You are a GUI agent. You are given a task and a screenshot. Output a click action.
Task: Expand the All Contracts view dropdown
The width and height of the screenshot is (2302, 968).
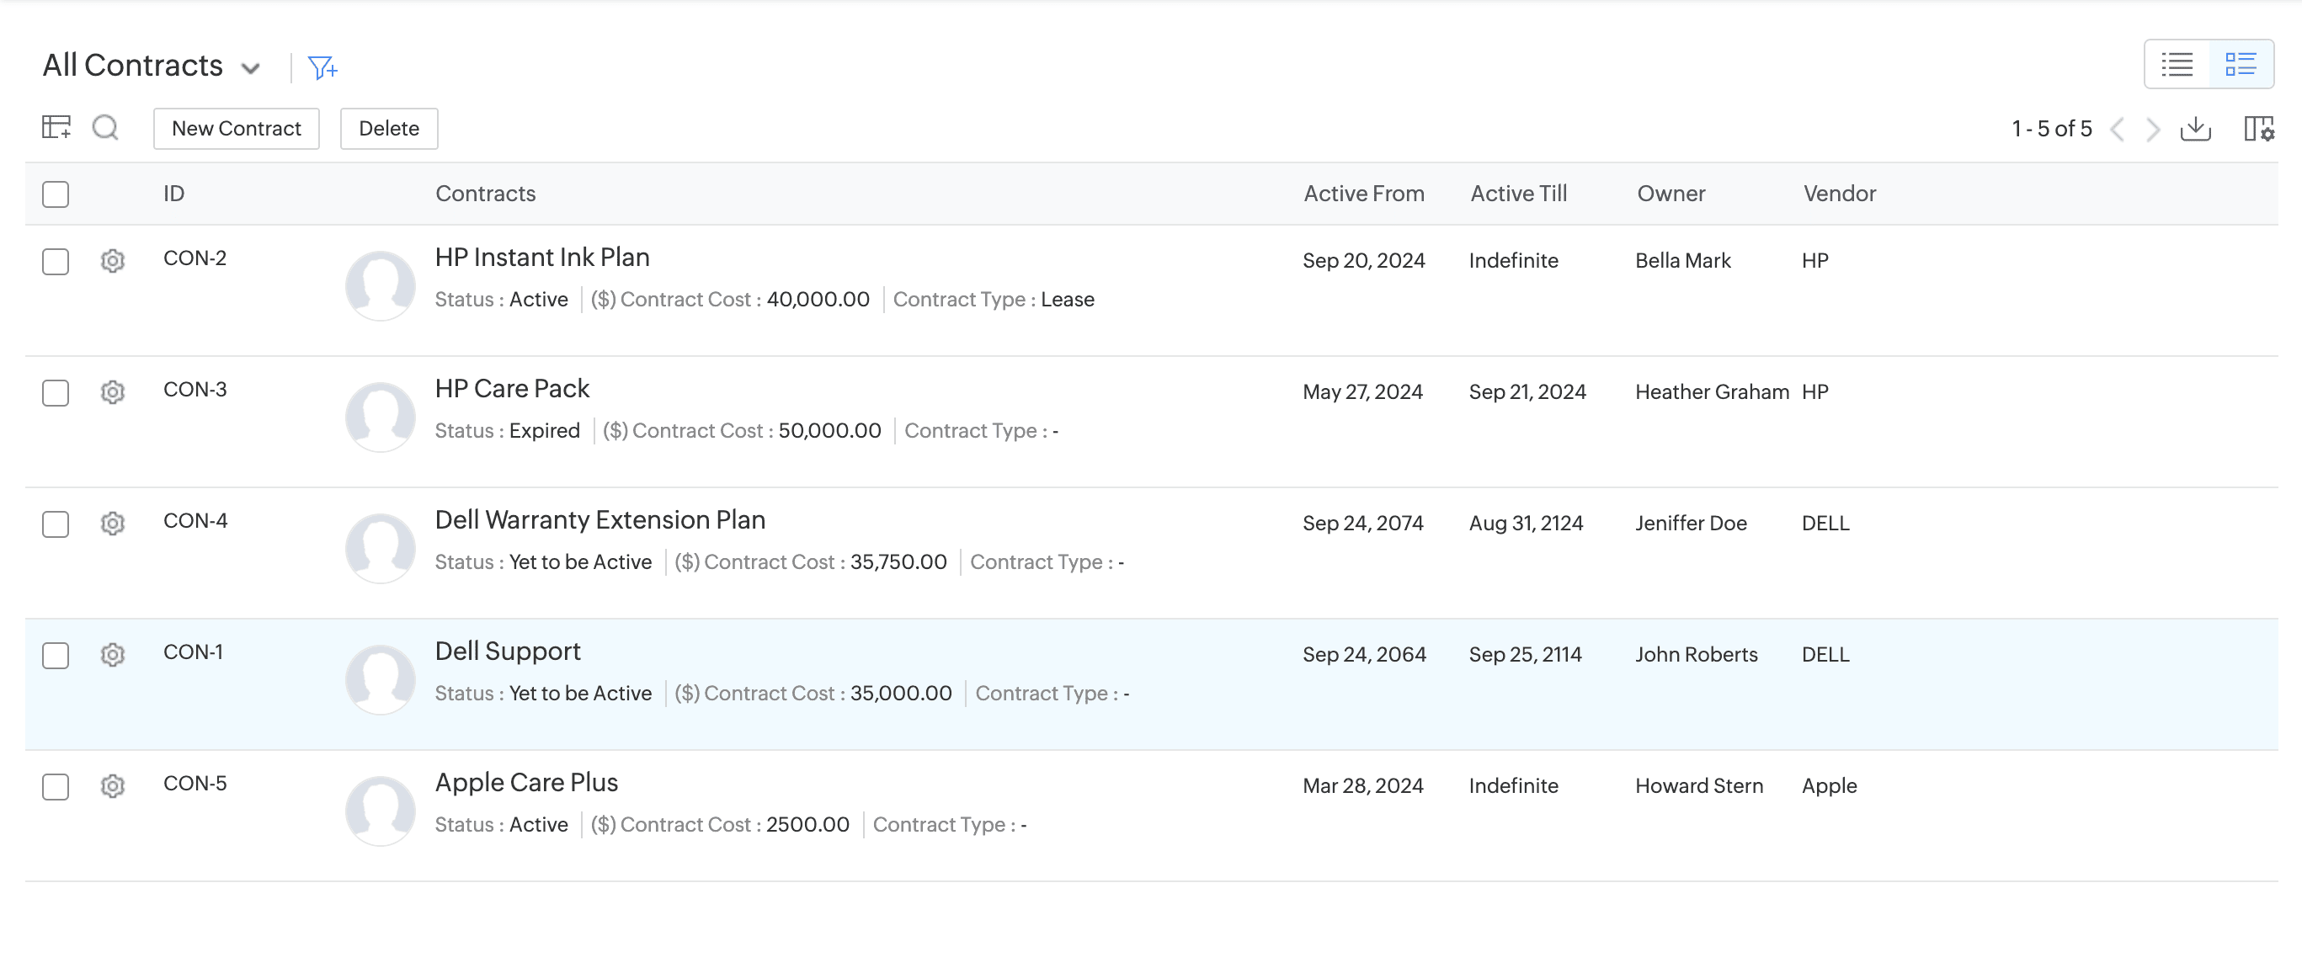pyautogui.click(x=251, y=68)
